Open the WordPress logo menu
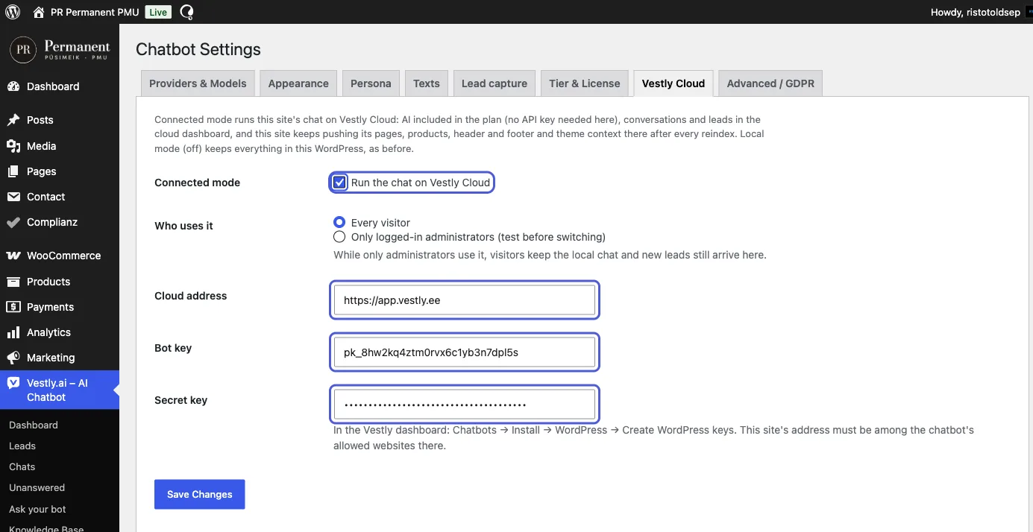This screenshot has height=532, width=1033. coord(13,12)
